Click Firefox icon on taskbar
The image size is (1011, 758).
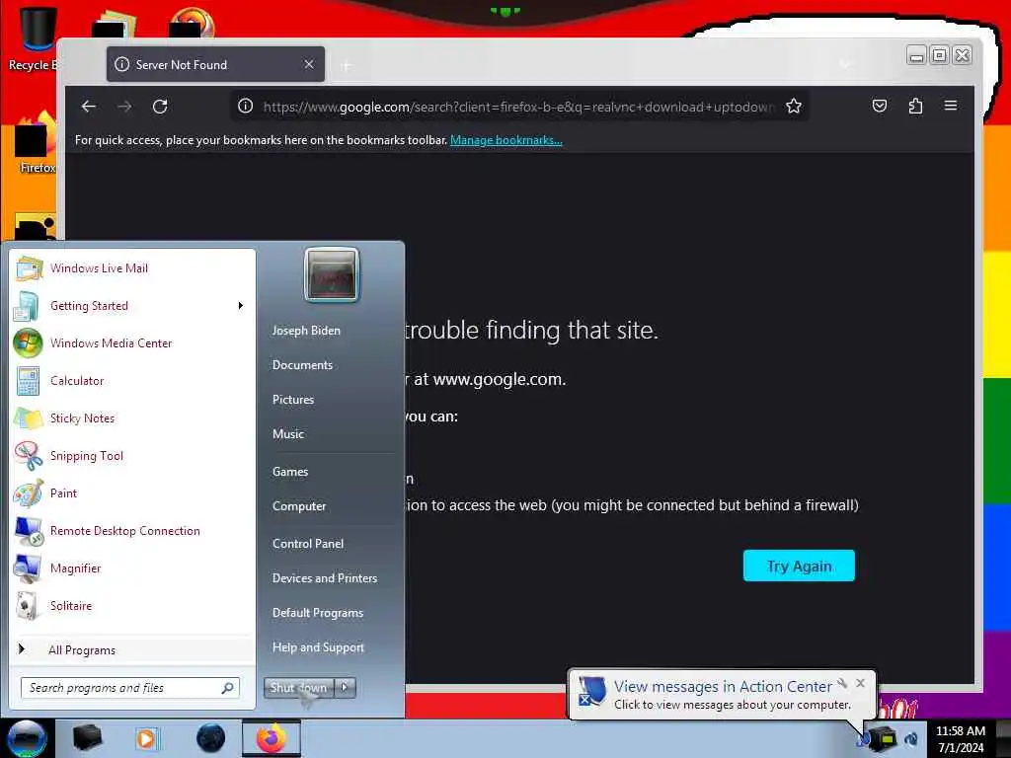click(272, 738)
